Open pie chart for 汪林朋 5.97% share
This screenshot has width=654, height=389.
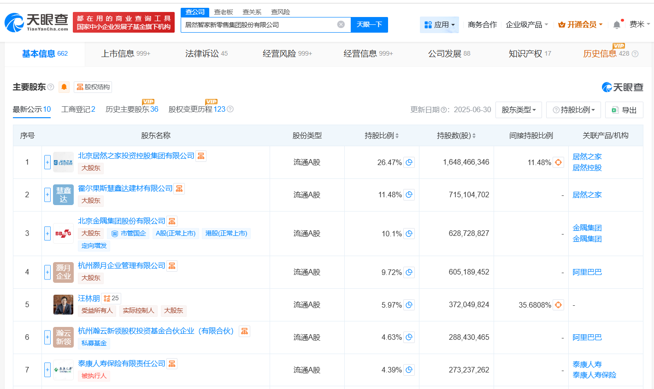point(409,305)
